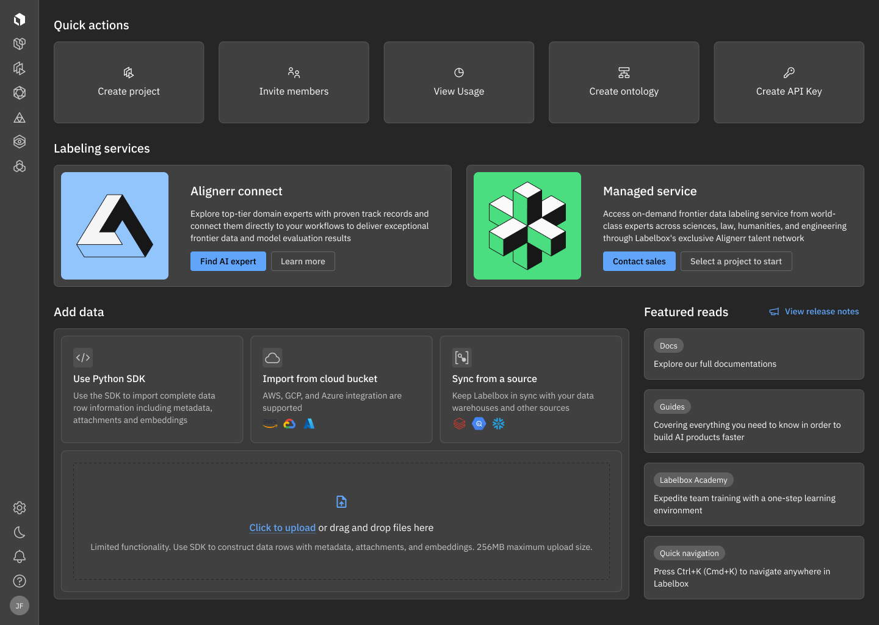879x625 pixels.
Task: Click the clock icon in View Usage
Action: [459, 73]
